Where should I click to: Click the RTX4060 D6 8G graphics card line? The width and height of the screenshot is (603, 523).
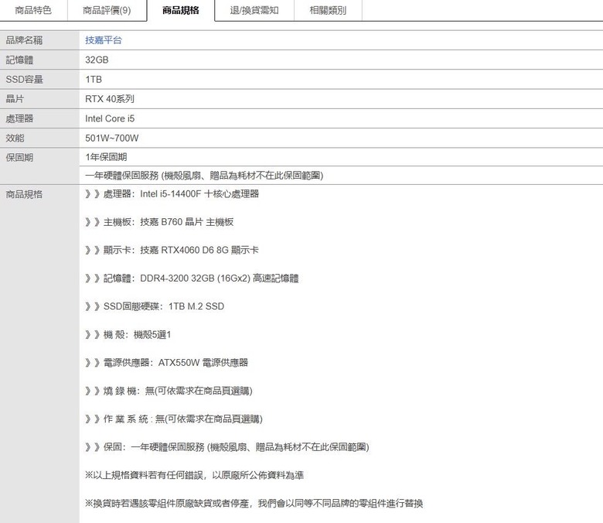click(x=172, y=250)
